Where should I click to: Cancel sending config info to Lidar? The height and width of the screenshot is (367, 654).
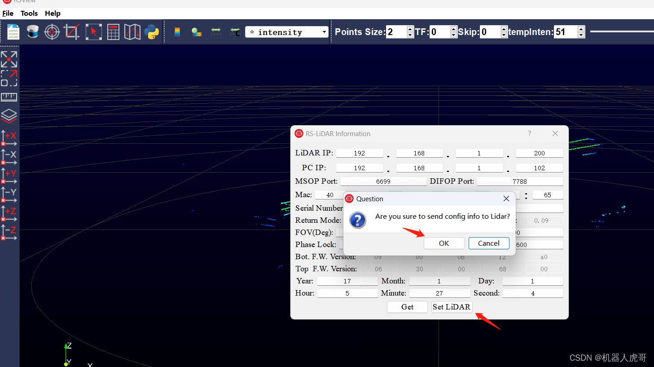[489, 243]
